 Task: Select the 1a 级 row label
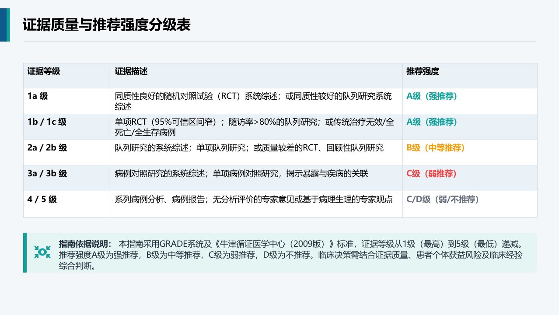tap(38, 96)
